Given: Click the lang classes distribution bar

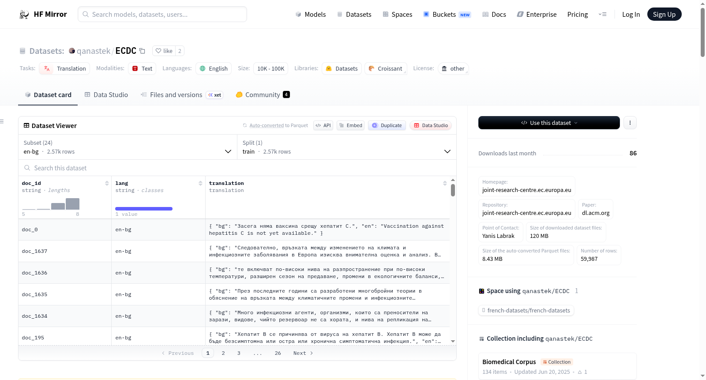Looking at the screenshot, I should pos(144,209).
